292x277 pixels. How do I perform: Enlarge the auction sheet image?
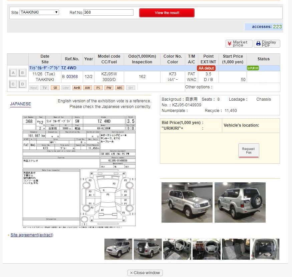click(x=79, y=171)
